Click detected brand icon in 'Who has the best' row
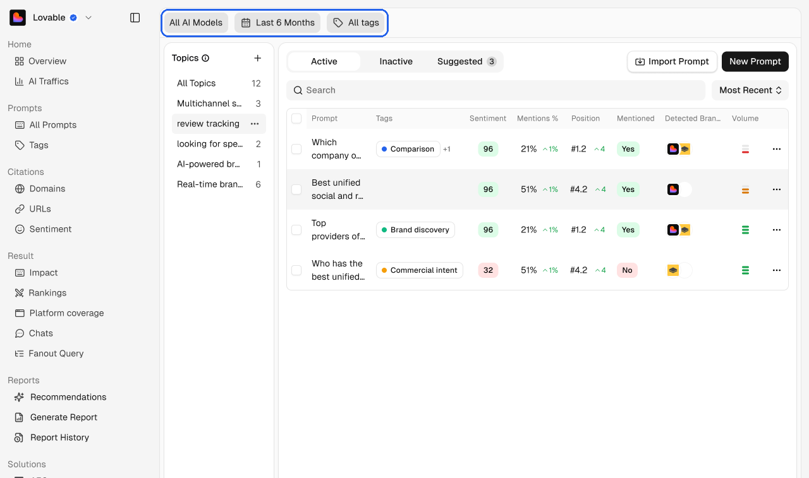This screenshot has width=809, height=478. pyautogui.click(x=673, y=270)
